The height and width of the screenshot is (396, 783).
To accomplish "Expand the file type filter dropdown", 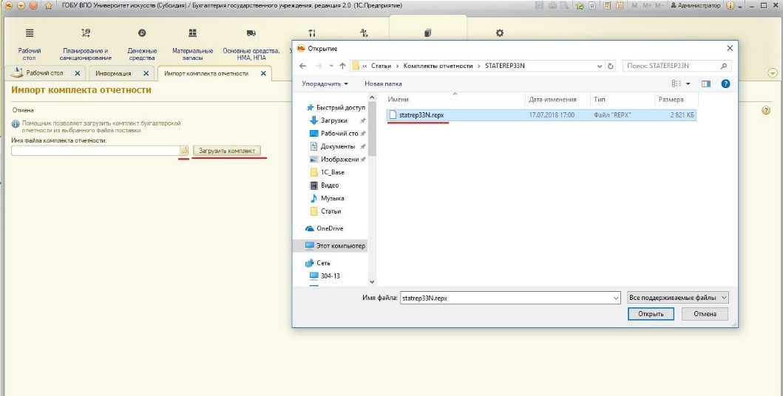I will (677, 298).
